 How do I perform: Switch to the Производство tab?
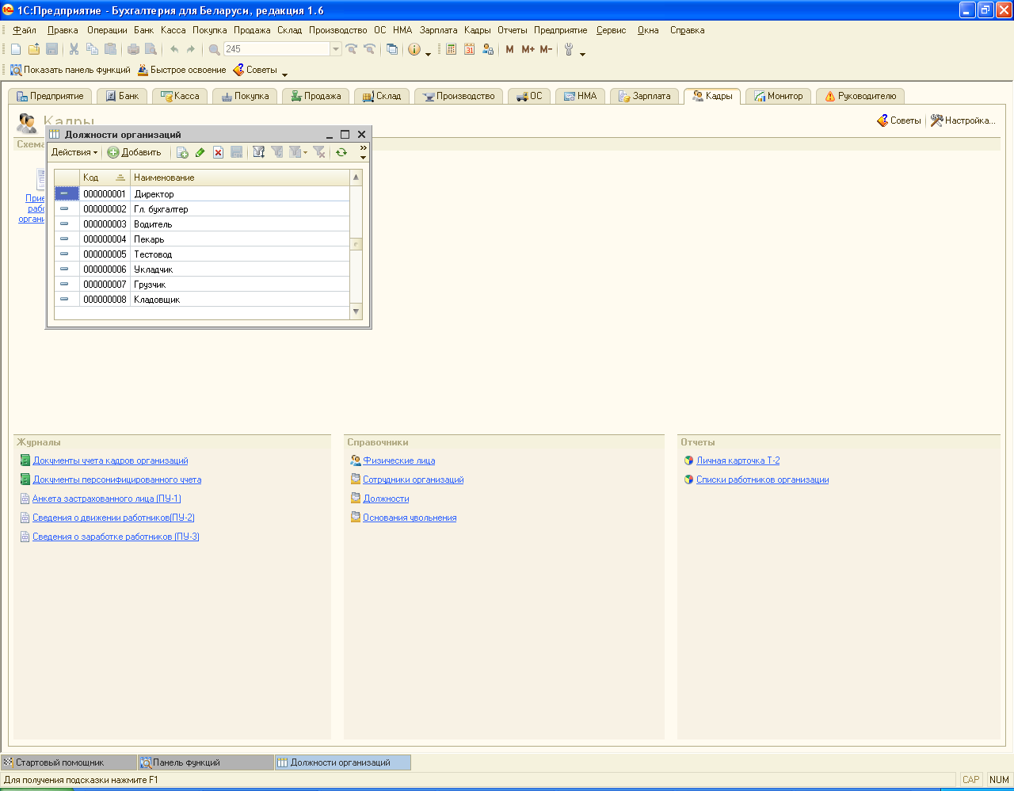[x=459, y=96]
